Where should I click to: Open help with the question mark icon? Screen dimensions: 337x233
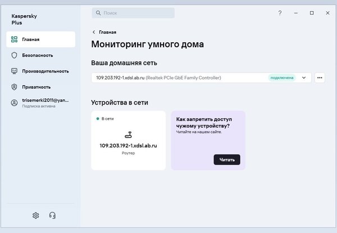pyautogui.click(x=280, y=13)
